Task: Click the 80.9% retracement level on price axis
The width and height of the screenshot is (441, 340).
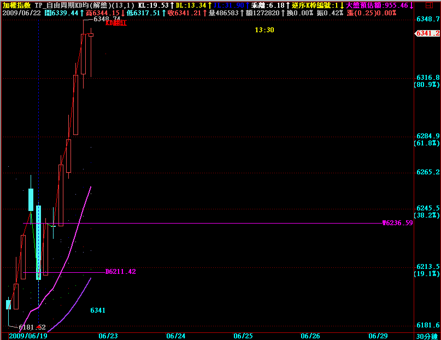Action: tap(427, 85)
